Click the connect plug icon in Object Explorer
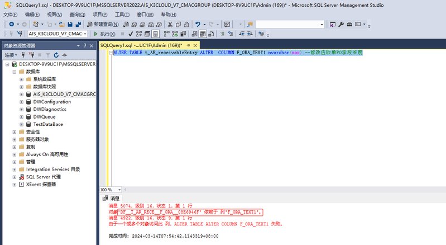The height and width of the screenshot is (245, 446). click(x=23, y=55)
